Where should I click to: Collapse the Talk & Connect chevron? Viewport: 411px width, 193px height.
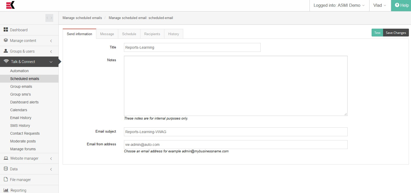(x=51, y=62)
